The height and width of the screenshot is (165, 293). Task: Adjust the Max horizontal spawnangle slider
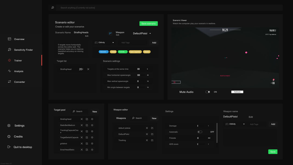point(139,75)
